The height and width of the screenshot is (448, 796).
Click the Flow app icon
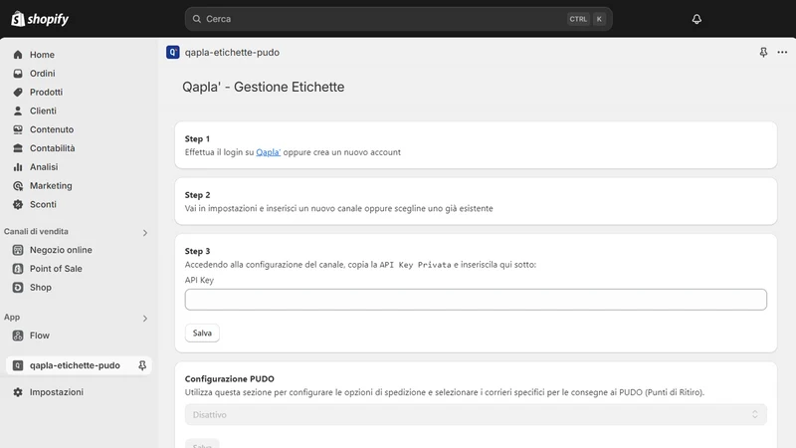(18, 336)
